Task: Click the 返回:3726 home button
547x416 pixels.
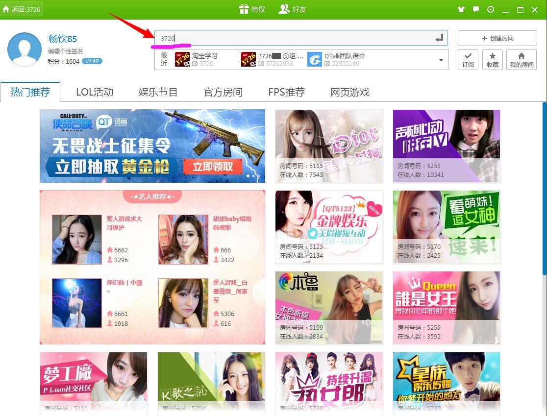Action: (x=21, y=9)
